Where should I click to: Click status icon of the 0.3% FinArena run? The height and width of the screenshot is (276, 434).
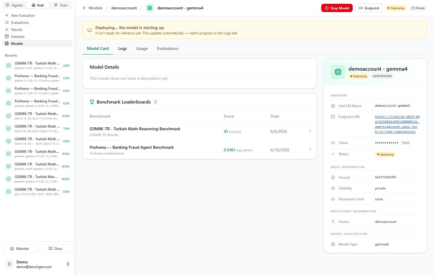tap(9, 78)
